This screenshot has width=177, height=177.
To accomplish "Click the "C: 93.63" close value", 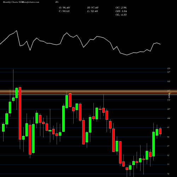I will (64, 11).
